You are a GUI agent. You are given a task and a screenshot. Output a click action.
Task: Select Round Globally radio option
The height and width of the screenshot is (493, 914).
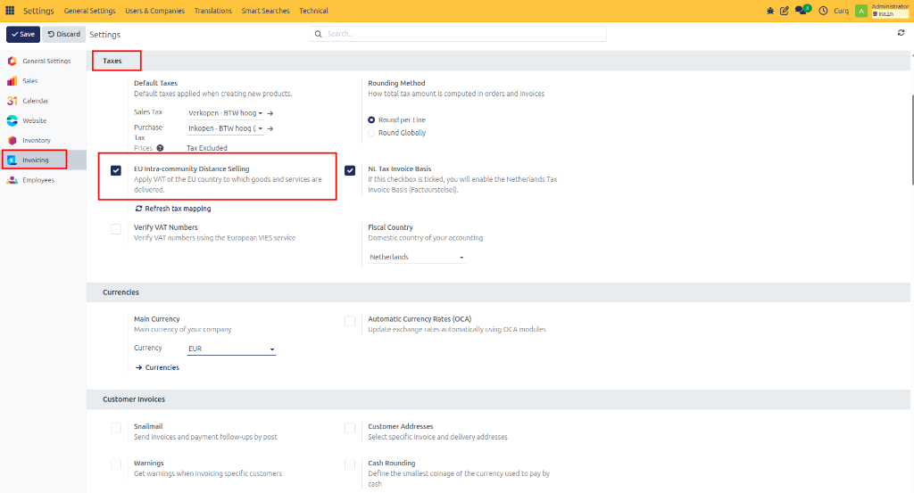tap(371, 133)
